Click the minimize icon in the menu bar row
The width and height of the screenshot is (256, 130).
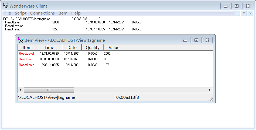click(x=237, y=13)
